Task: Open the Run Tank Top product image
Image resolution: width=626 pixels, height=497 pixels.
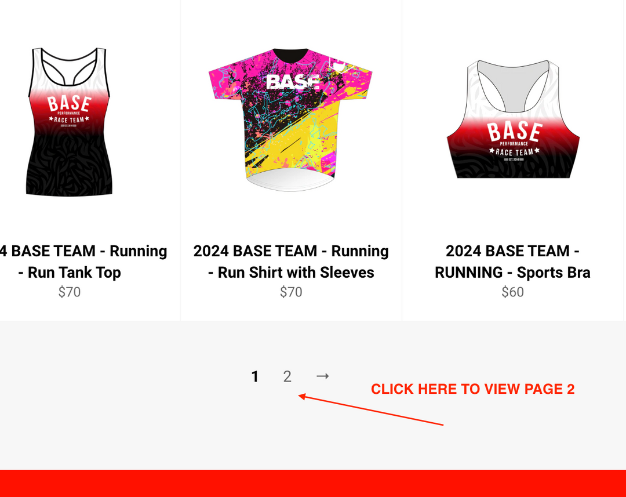Action: tap(69, 122)
